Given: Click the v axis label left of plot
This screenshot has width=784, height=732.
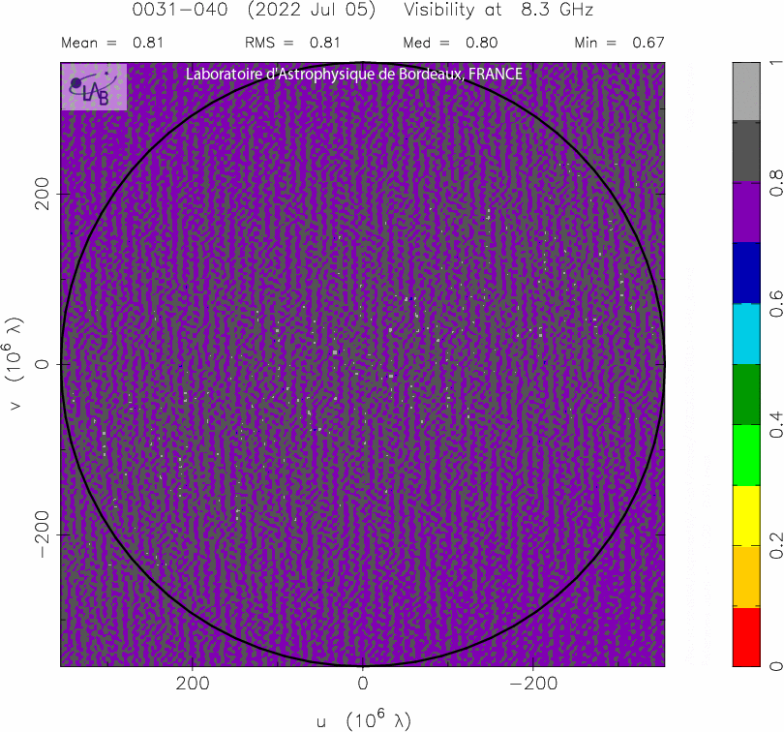Looking at the screenshot, I should tap(15, 364).
